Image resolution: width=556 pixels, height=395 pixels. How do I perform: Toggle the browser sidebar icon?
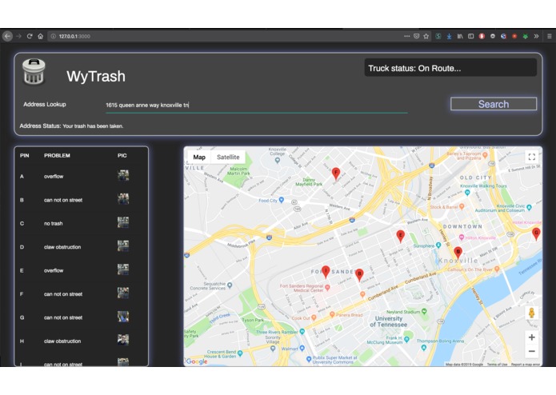point(471,36)
